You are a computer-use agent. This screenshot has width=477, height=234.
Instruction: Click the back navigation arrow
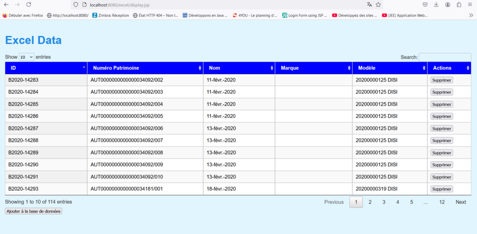tap(6, 4)
